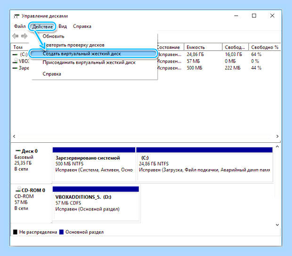Screen dimensions: 292x256
Task: Click the 24,86 ГБ capacity cell
Action: 195,54
